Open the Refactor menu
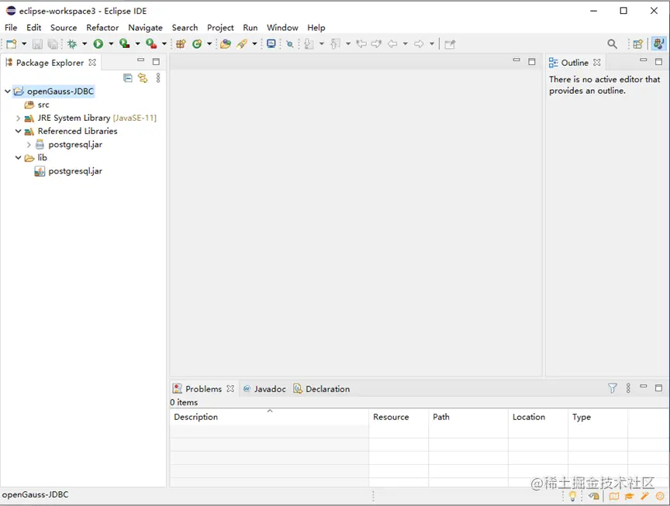The height and width of the screenshot is (506, 670). 102,27
